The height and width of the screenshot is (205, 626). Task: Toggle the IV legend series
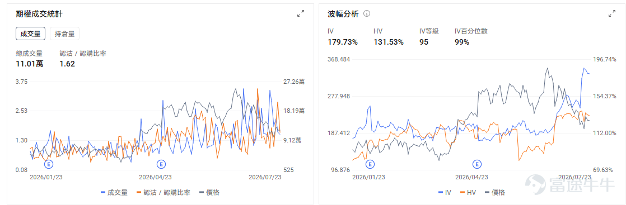445,193
